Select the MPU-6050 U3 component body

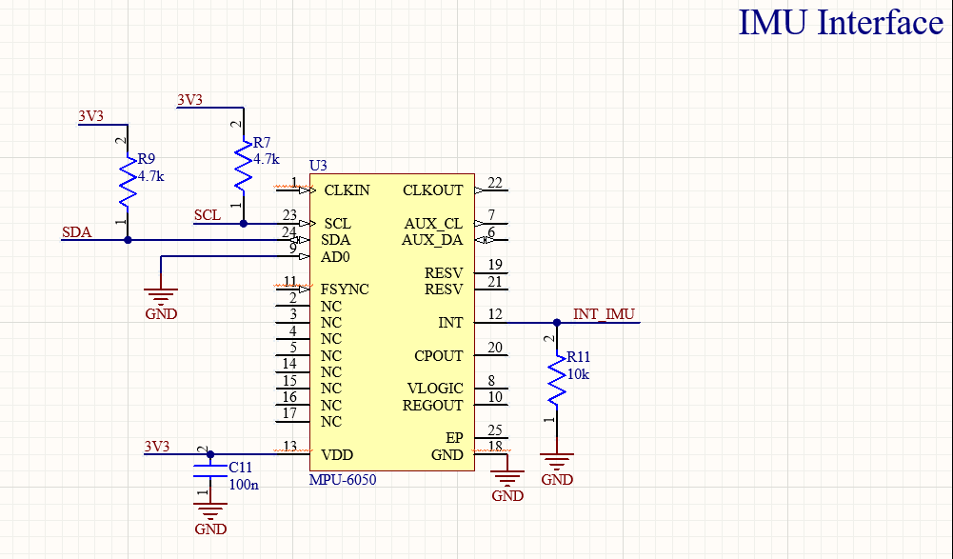coord(392,322)
